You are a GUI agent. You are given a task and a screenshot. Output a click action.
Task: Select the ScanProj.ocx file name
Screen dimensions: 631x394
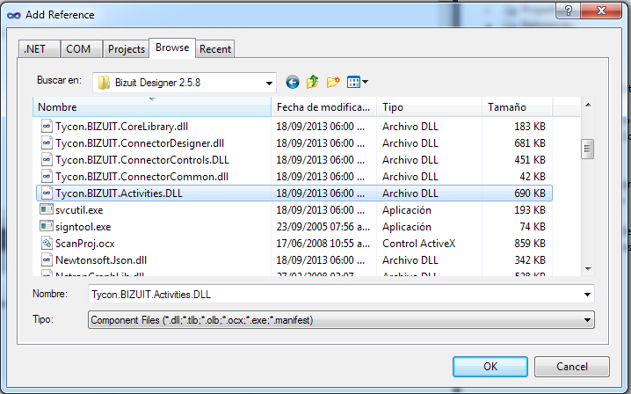[x=85, y=244]
